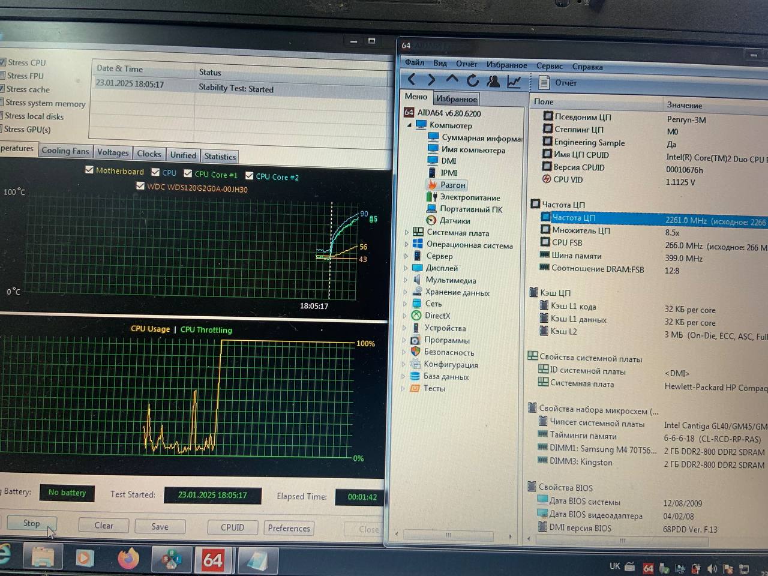Select Суммарная информация in the tree
The image size is (768, 576).
[x=475, y=137]
